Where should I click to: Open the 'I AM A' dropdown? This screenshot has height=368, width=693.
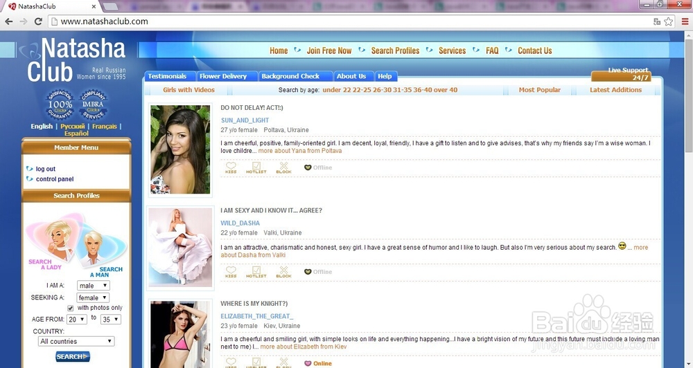pos(93,286)
